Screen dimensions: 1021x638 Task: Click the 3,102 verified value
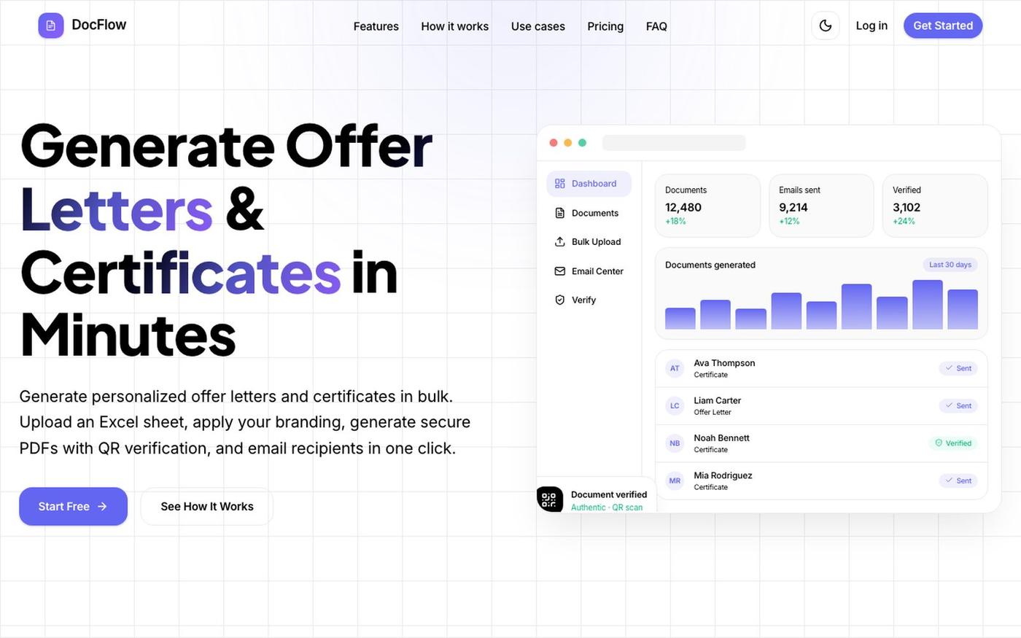[907, 207]
